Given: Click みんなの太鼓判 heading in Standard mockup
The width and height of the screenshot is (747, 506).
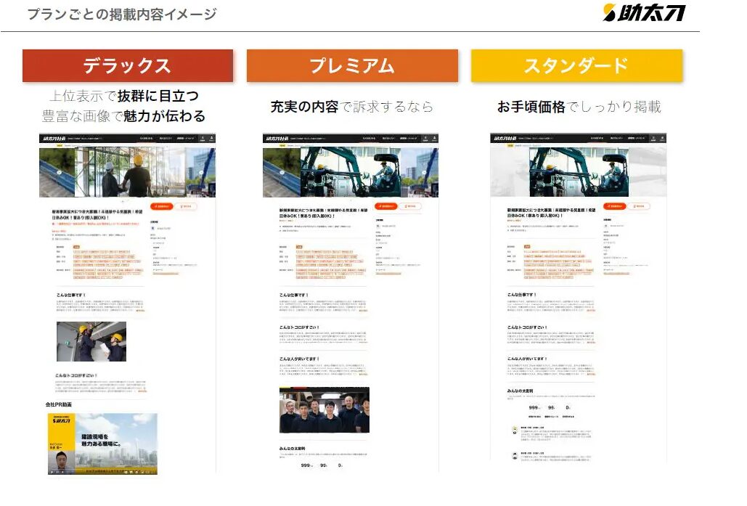Looking at the screenshot, I should click(x=521, y=391).
